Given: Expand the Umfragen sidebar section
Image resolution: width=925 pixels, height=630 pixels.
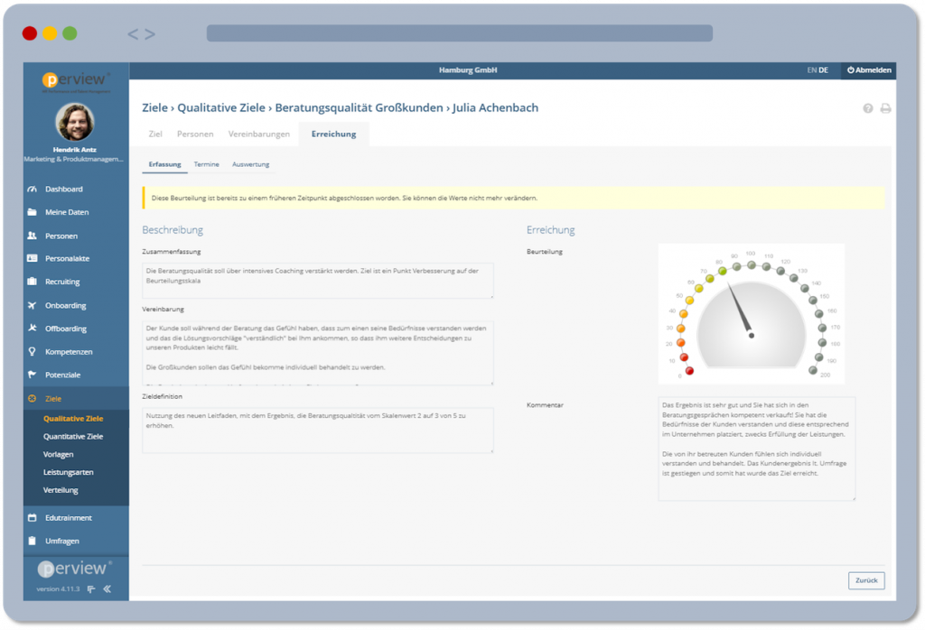Looking at the screenshot, I should point(62,541).
